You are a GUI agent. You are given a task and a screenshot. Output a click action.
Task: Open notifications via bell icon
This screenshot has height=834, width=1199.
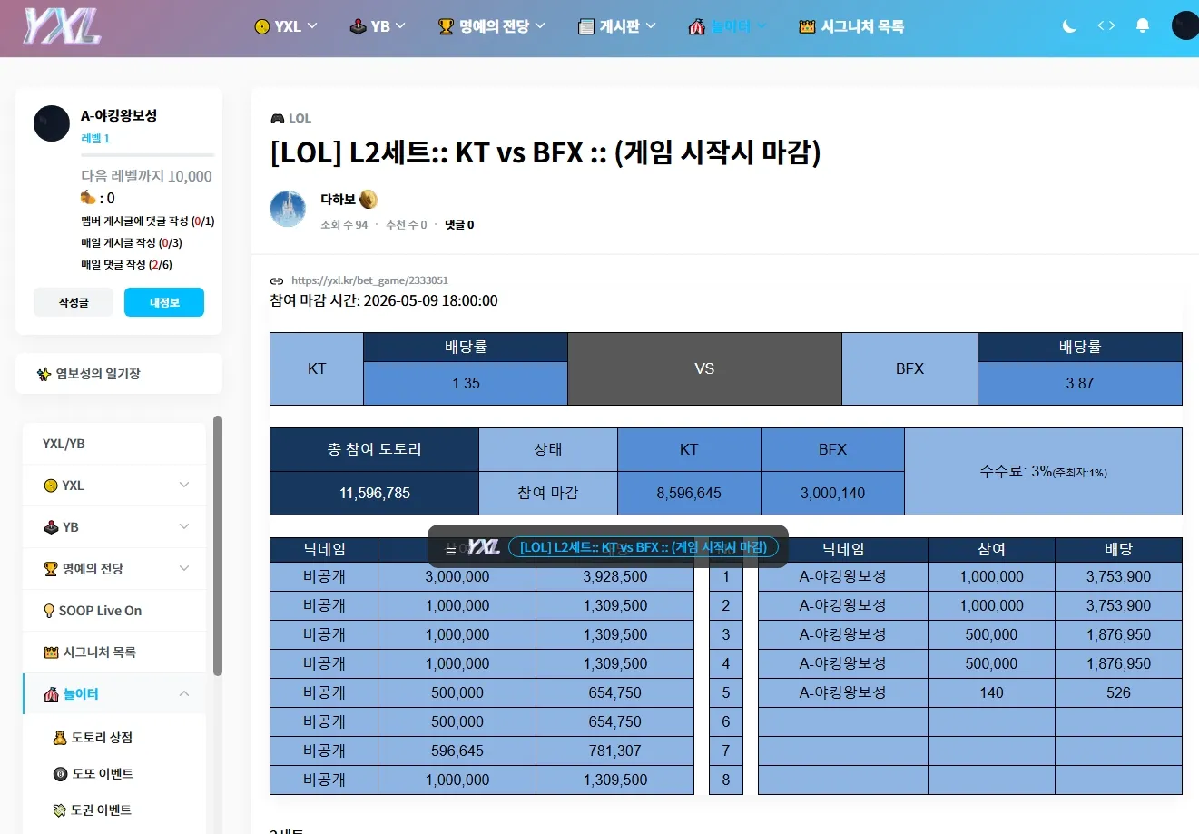(x=1143, y=25)
